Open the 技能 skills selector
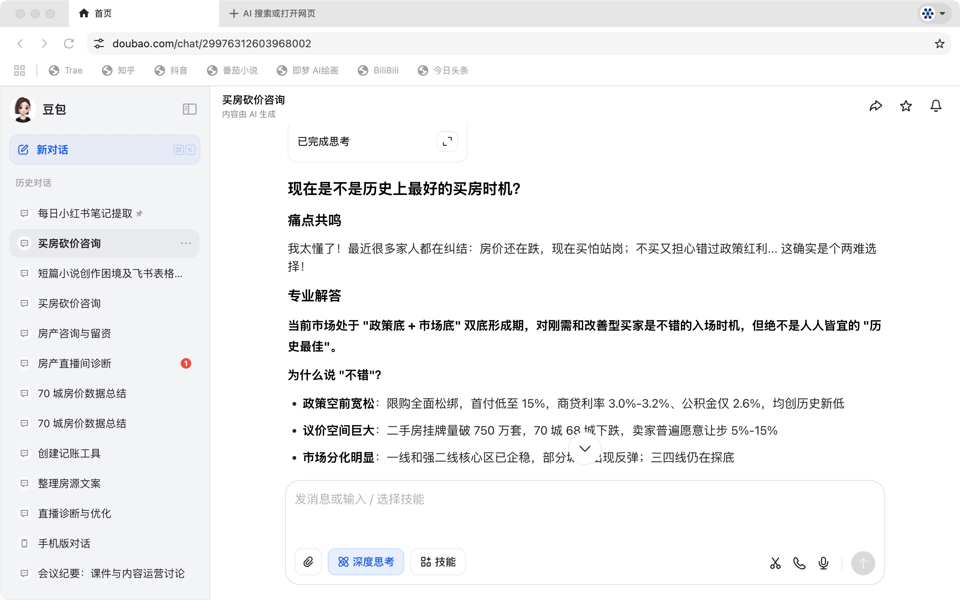 click(x=438, y=561)
